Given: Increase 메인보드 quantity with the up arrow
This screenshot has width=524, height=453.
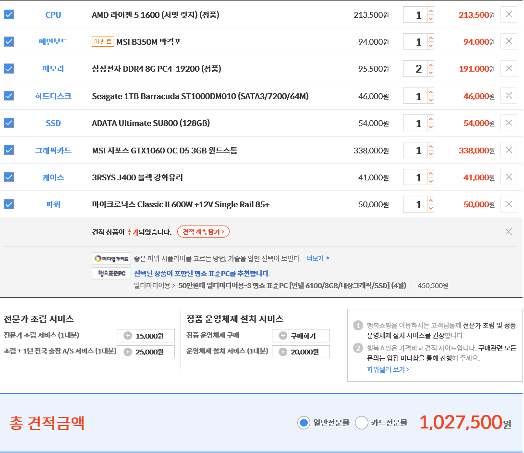Looking at the screenshot, I should [x=431, y=38].
